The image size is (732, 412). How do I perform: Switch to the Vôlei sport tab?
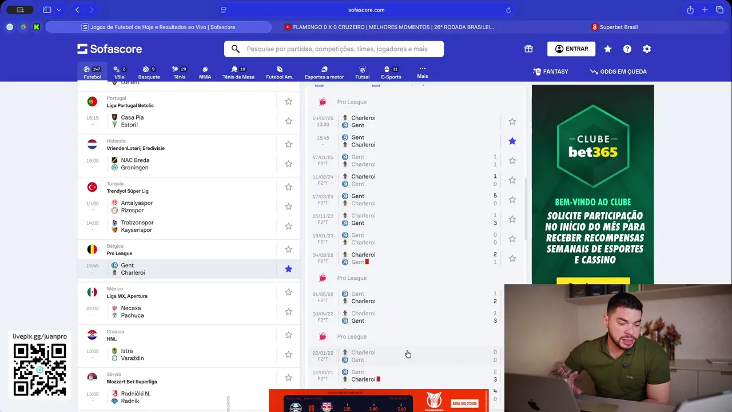pyautogui.click(x=120, y=72)
